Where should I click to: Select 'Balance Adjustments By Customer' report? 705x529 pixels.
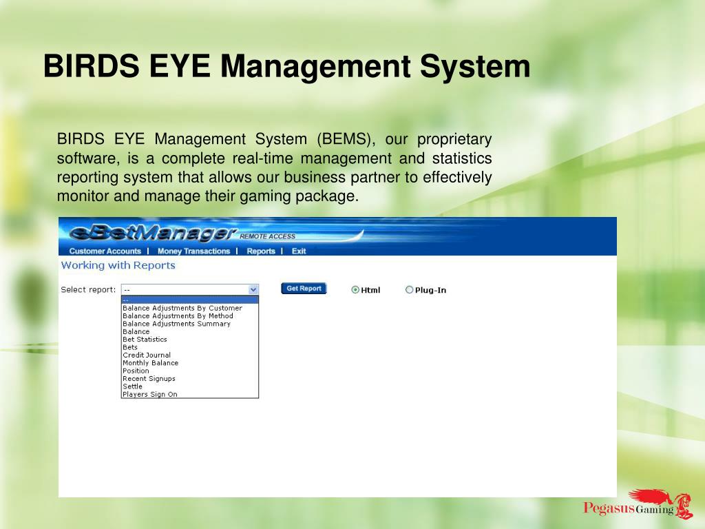click(x=190, y=308)
